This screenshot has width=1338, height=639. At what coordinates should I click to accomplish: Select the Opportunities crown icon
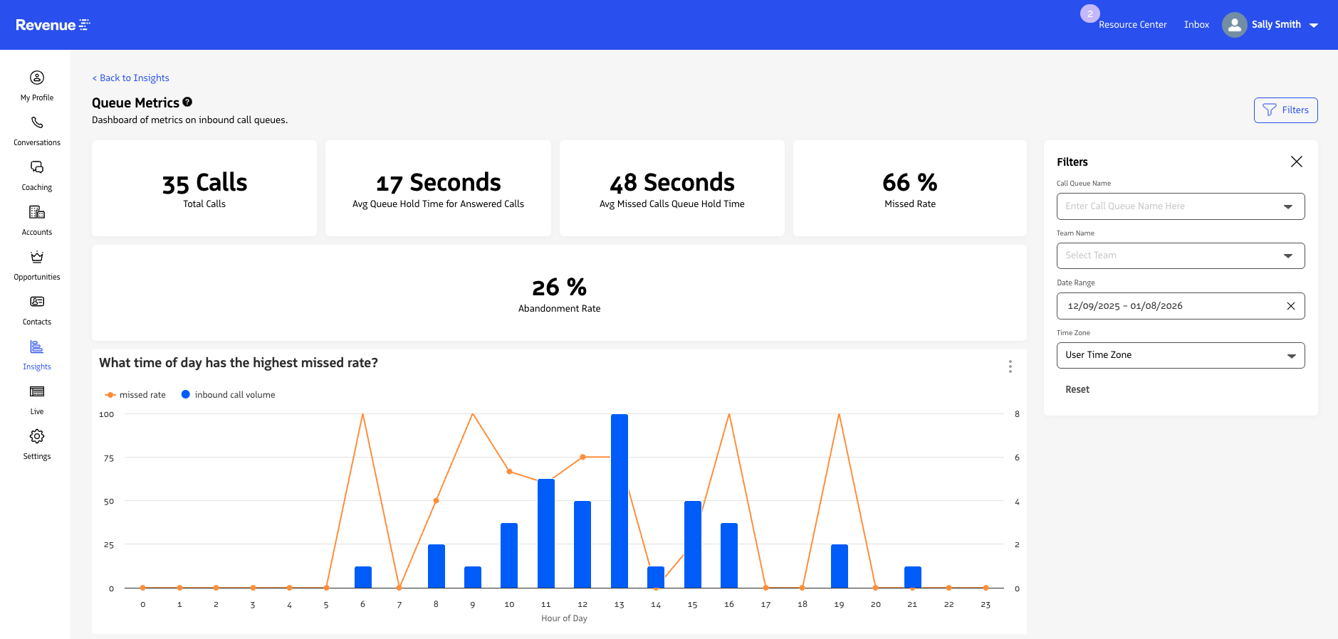(37, 257)
